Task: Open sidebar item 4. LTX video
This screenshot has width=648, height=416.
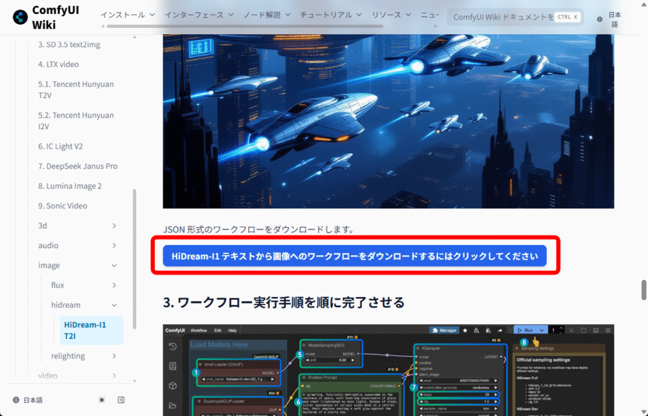Action: pos(58,64)
